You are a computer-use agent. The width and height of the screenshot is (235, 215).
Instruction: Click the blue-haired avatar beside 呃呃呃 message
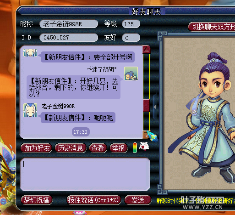coord(30,110)
